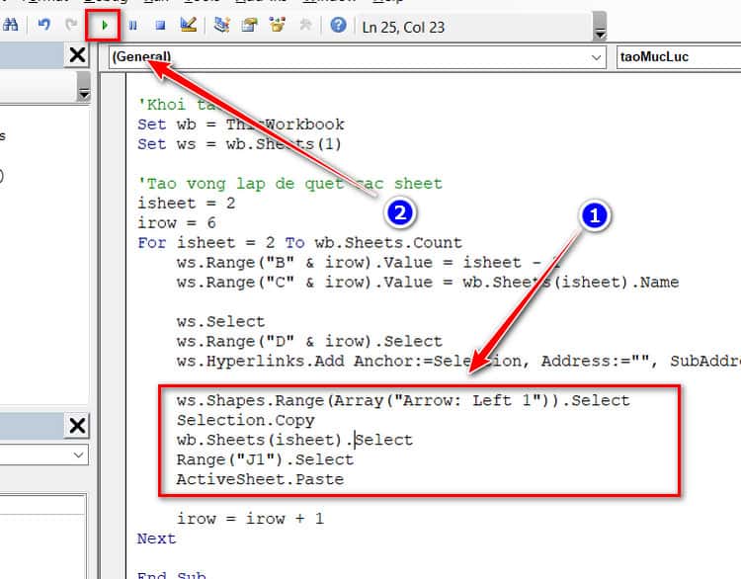Image resolution: width=741 pixels, height=579 pixels.
Task: Open the Properties Window icon
Action: click(x=250, y=25)
